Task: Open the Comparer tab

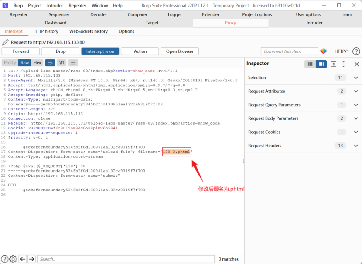Action: (x=137, y=14)
